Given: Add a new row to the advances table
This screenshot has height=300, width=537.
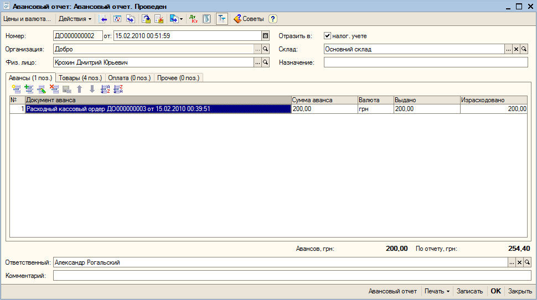Looking at the screenshot, I should 16,89.
